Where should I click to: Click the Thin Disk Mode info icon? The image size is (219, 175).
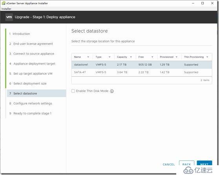[x=112, y=91]
